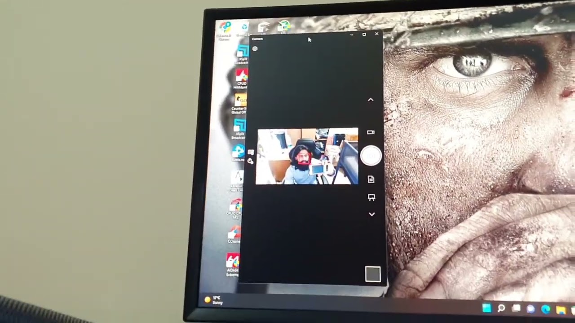575x323 pixels.
Task: Open the Windows Start menu
Action: point(487,308)
